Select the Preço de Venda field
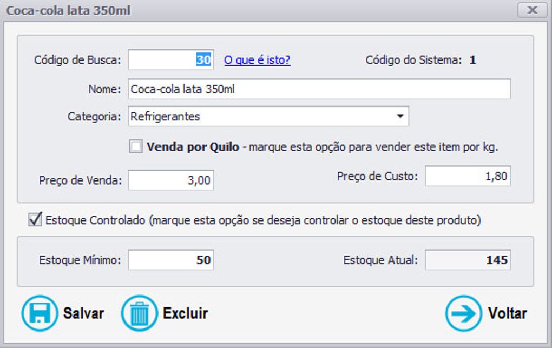552x349 pixels. coord(170,180)
